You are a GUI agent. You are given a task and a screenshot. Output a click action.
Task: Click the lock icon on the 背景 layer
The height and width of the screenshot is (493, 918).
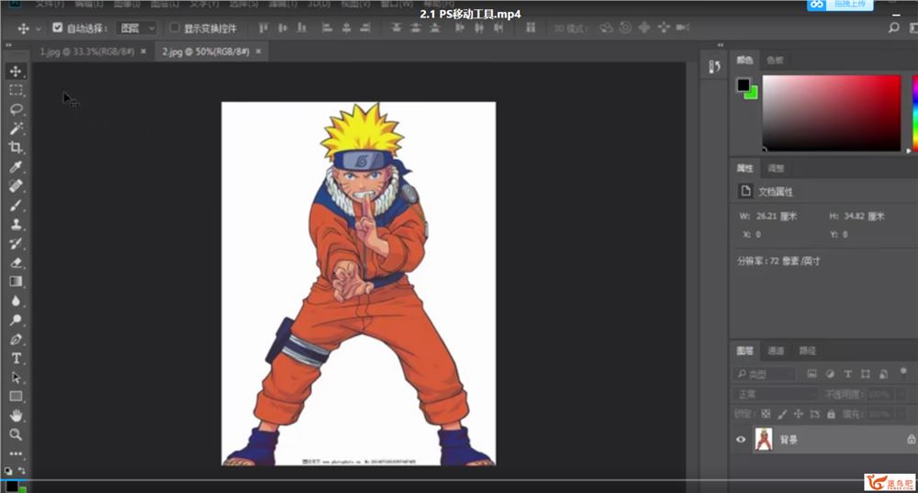[911, 439]
